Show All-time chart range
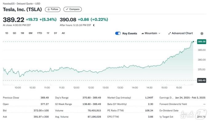This screenshot has width=209, height=122. (x=63, y=33)
